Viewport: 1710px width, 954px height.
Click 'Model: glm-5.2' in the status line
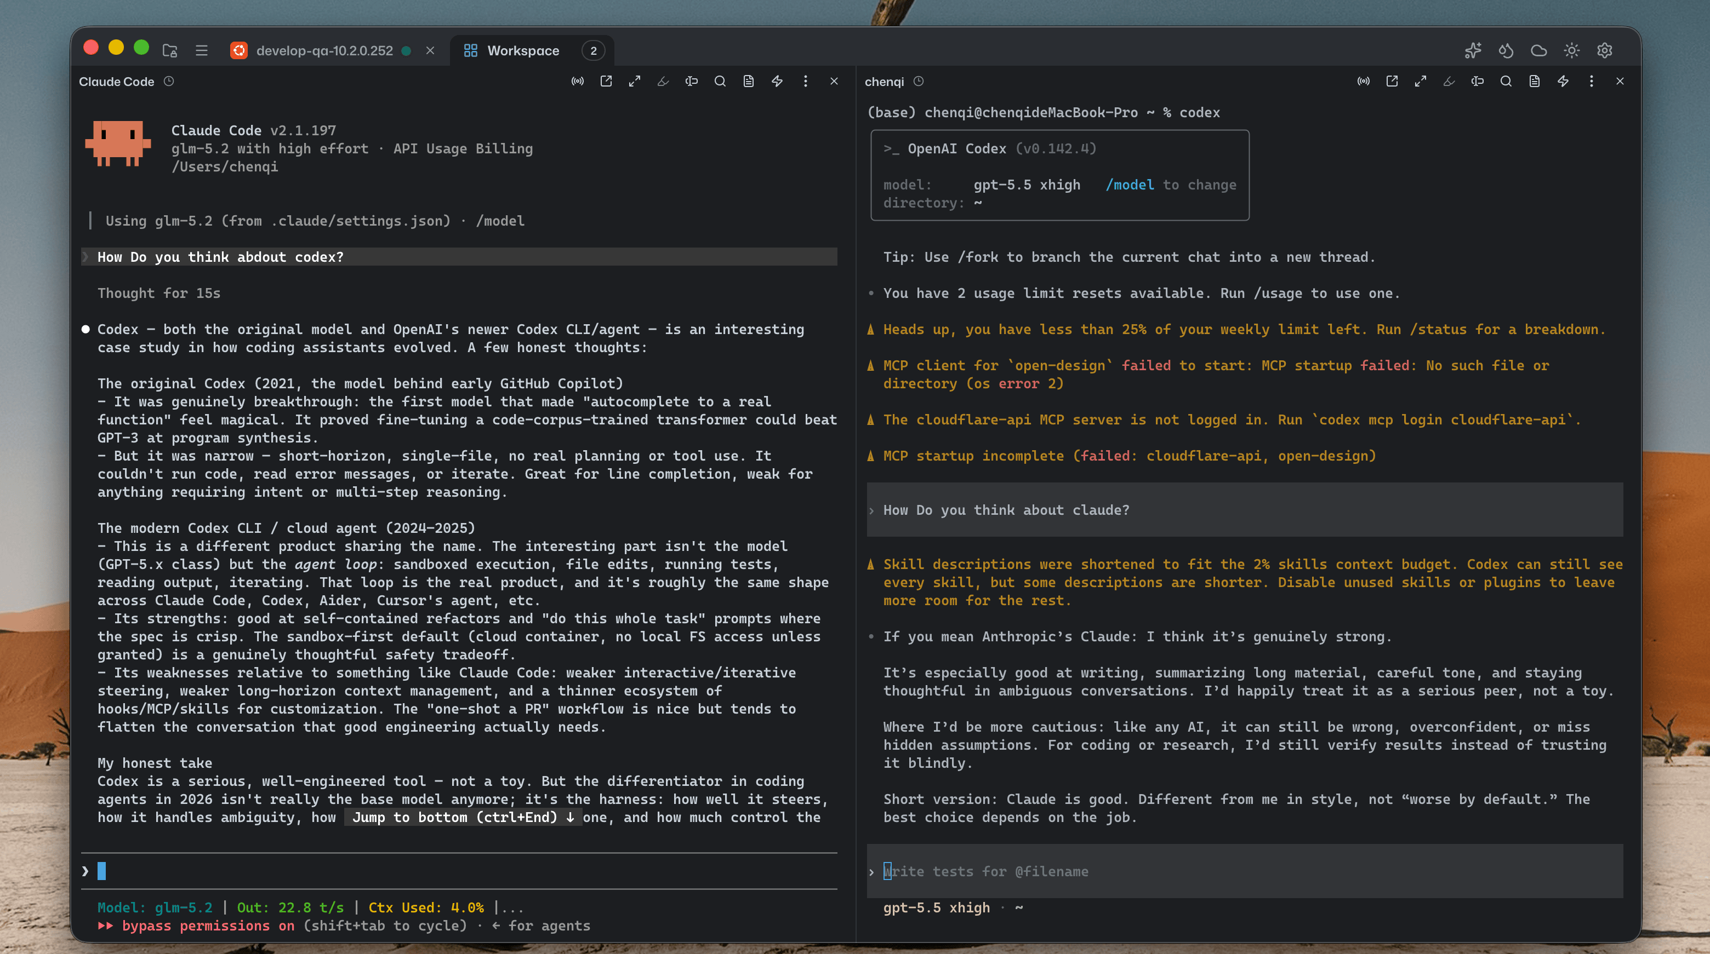[155, 907]
